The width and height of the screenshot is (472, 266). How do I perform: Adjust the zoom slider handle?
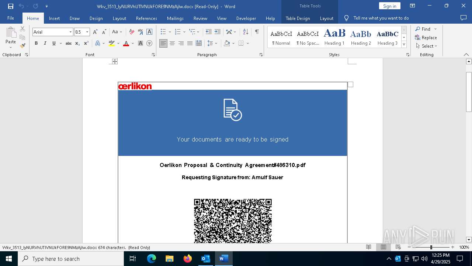431,247
